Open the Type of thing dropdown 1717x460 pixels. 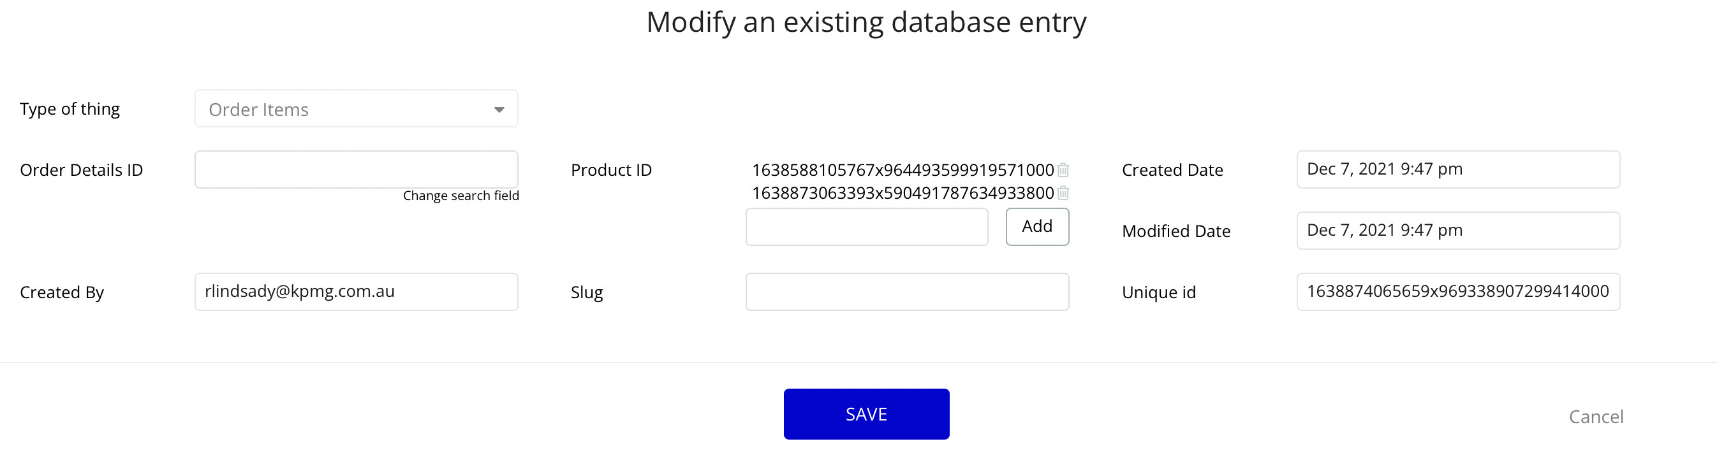(x=356, y=109)
